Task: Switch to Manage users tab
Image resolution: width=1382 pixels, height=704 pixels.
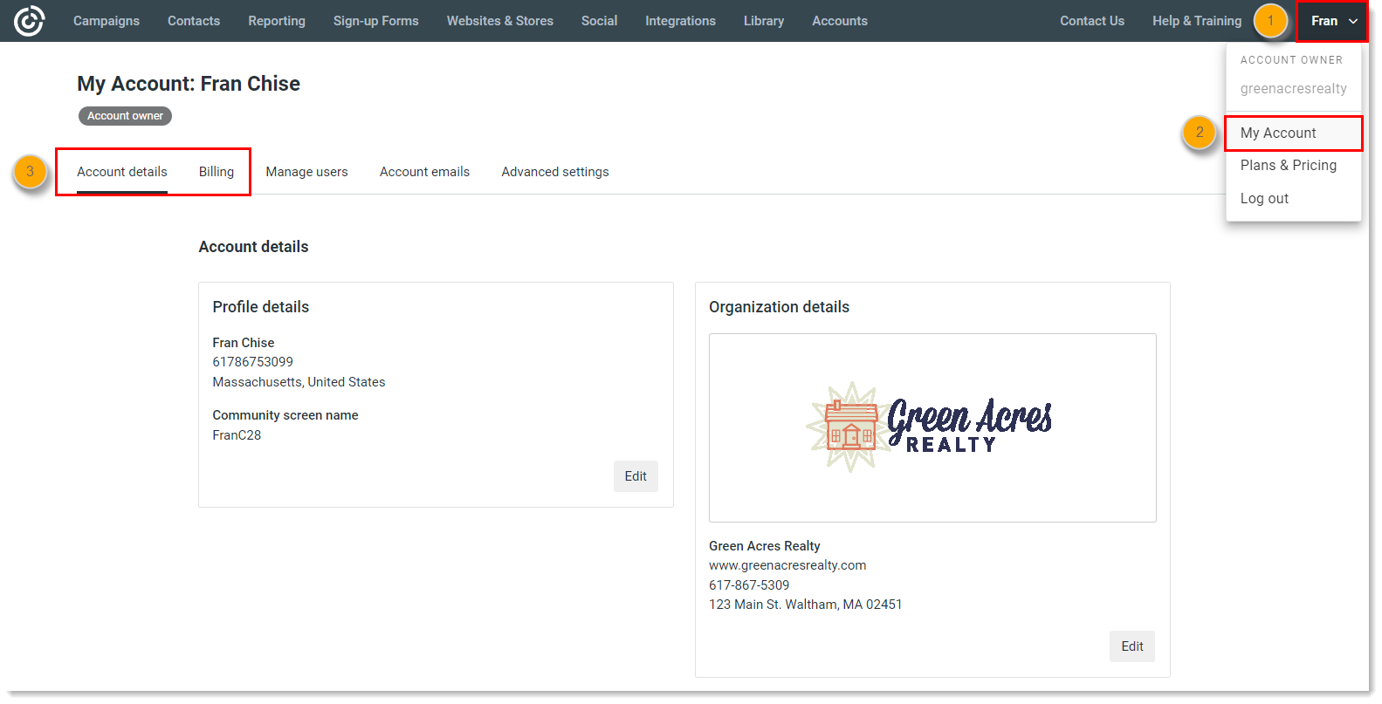Action: (x=307, y=172)
